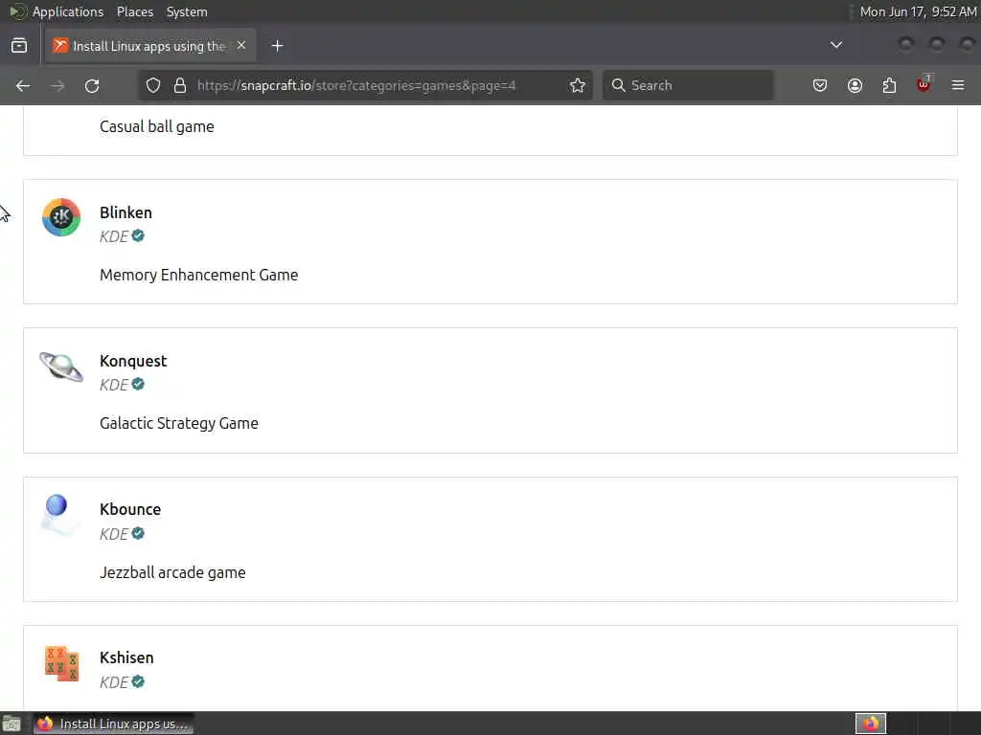Open the Places menu
This screenshot has height=735, width=981.
[x=135, y=11]
